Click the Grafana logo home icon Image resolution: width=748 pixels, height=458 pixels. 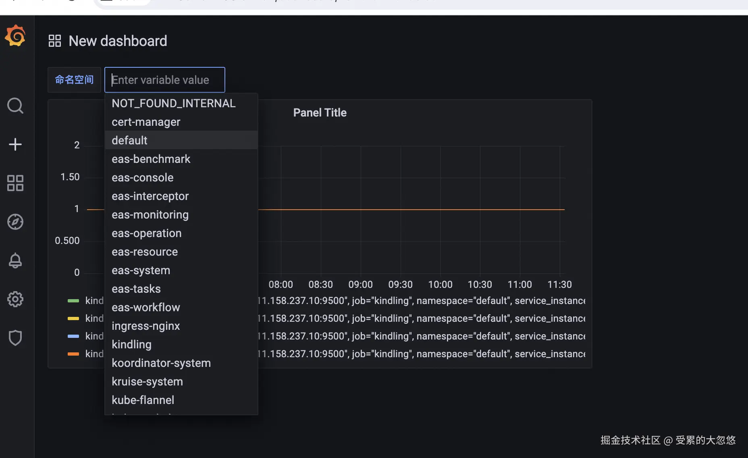click(15, 35)
